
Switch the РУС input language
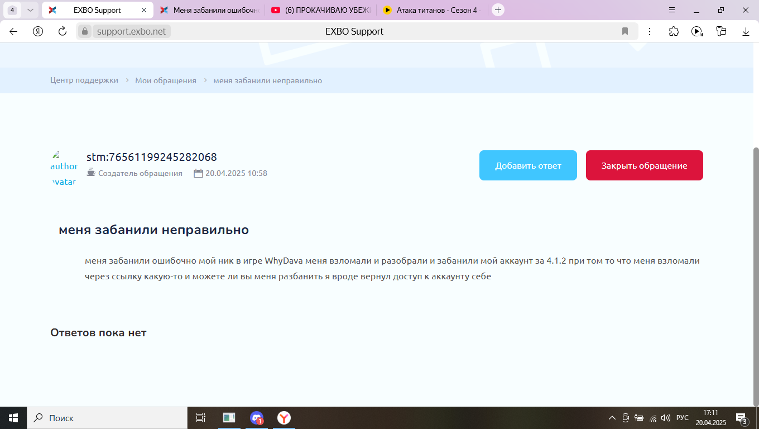coord(683,418)
